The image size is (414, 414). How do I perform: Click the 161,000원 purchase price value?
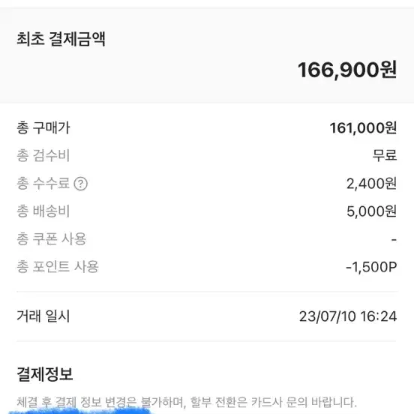[x=363, y=128]
